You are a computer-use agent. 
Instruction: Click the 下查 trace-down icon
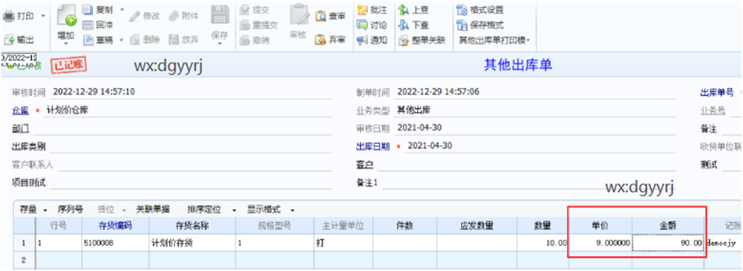[x=403, y=24]
